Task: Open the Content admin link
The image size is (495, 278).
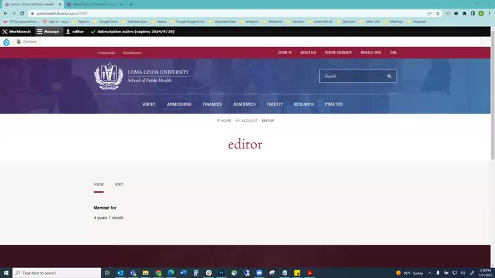Action: [x=27, y=41]
